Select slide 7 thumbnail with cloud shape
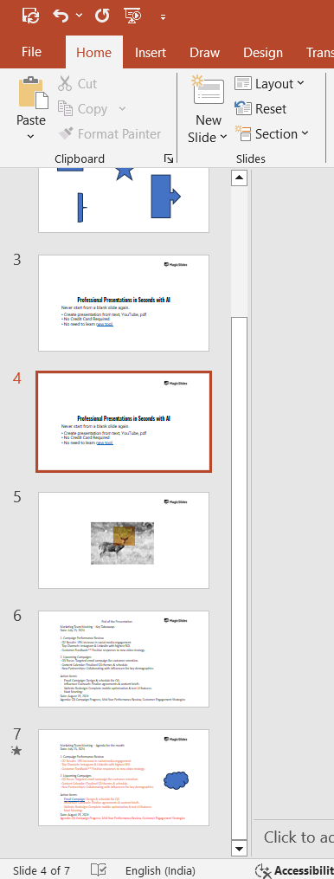334x879 pixels. [x=123, y=778]
